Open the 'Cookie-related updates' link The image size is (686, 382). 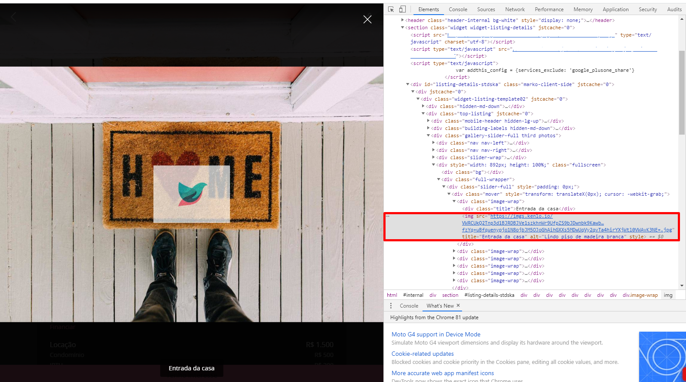pos(423,354)
